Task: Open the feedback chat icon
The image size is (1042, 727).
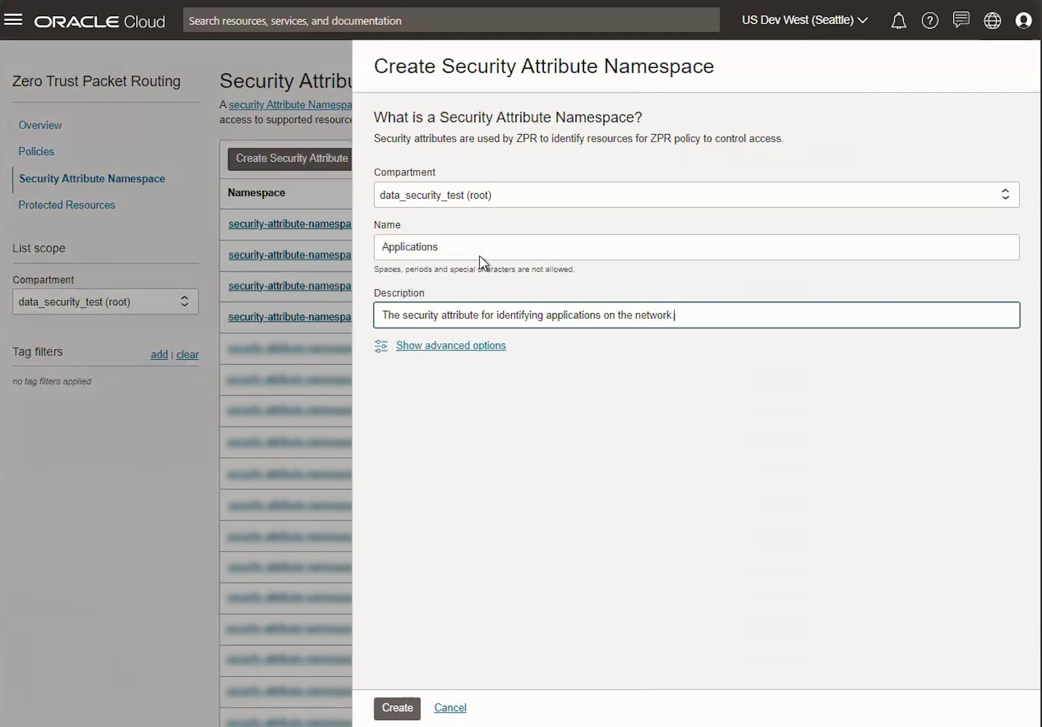Action: (x=961, y=20)
